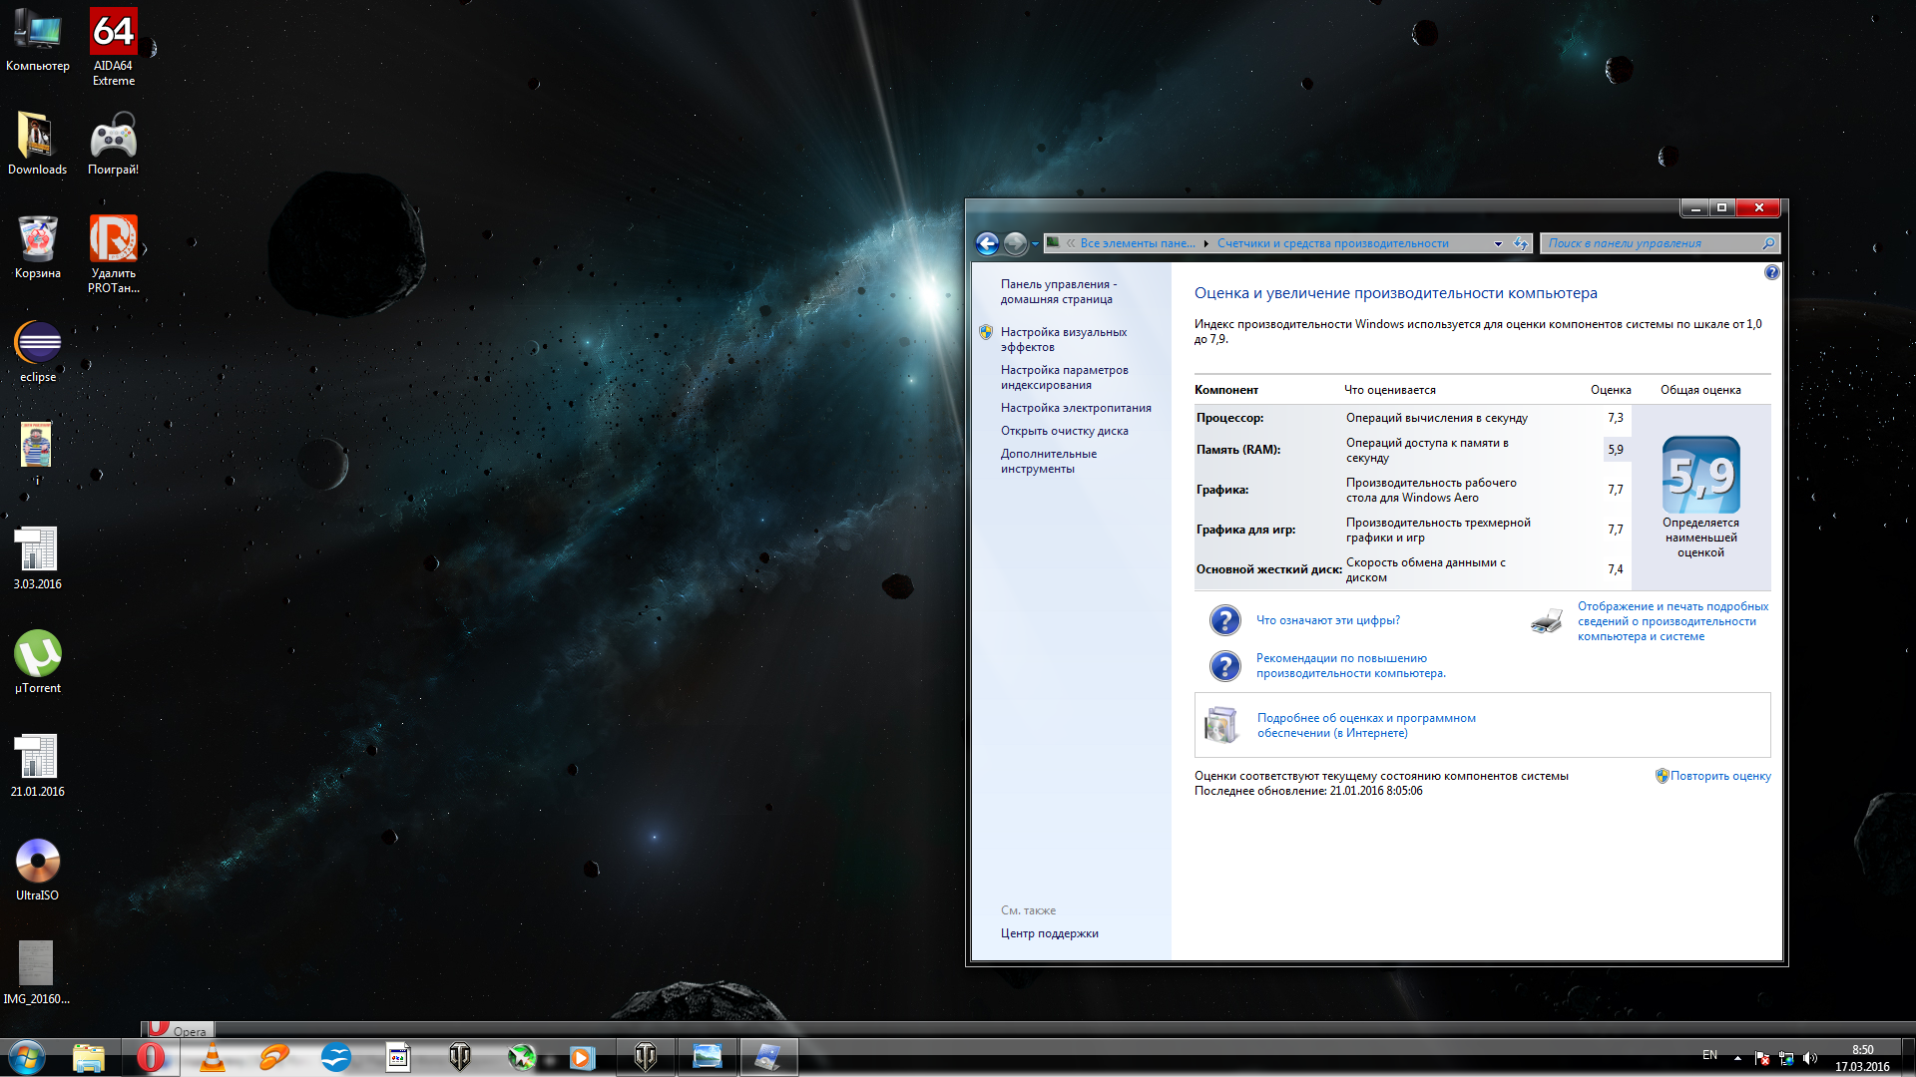Open Windows Media Player taskbar icon

click(x=583, y=1057)
